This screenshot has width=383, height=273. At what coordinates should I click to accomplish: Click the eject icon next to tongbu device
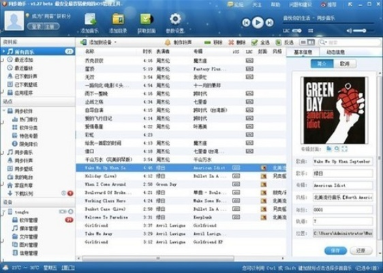(71, 212)
